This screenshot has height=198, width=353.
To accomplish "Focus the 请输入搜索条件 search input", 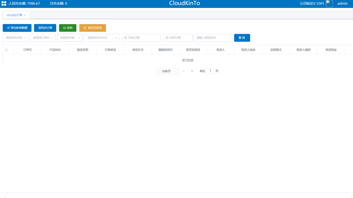I will (x=213, y=38).
